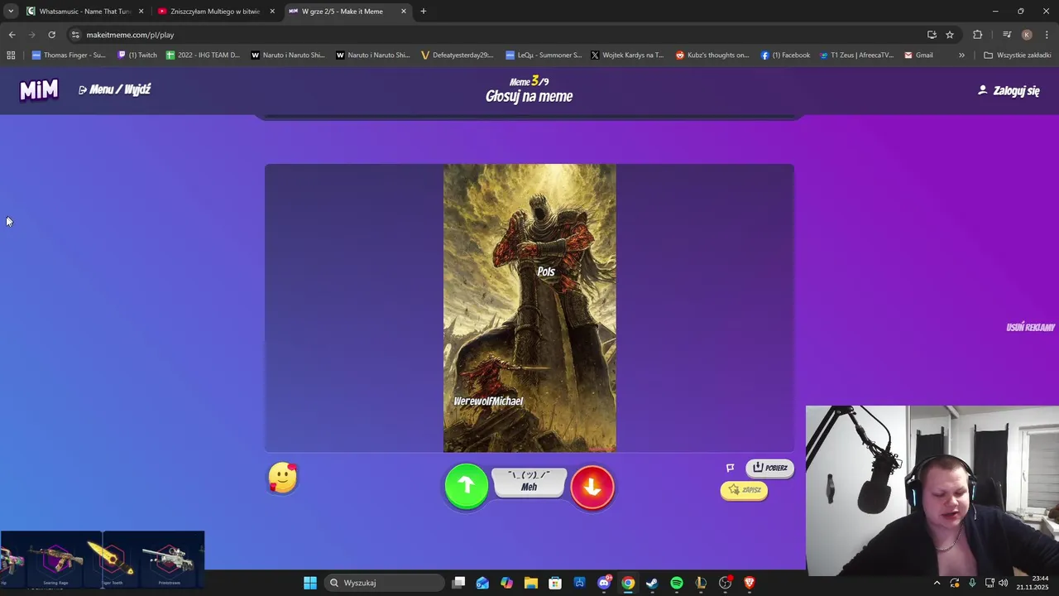Open Kubz's thoughts bookmark
The image size is (1059, 596).
[x=712, y=55]
